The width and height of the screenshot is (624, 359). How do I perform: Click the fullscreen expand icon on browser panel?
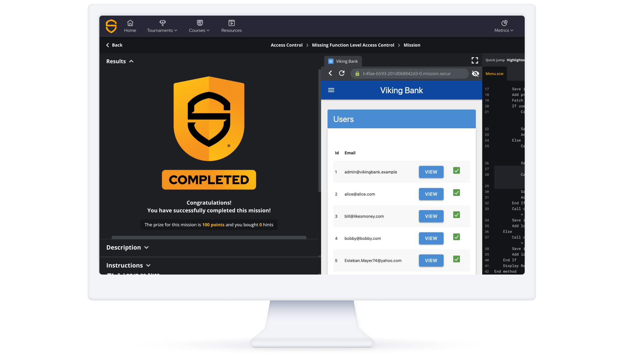click(474, 60)
